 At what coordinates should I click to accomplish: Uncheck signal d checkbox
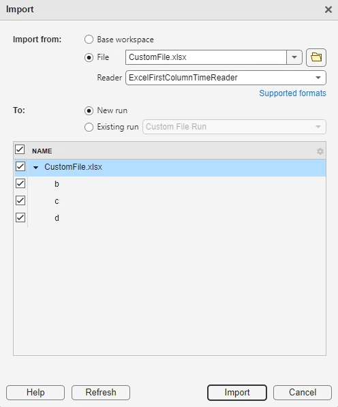tap(20, 217)
